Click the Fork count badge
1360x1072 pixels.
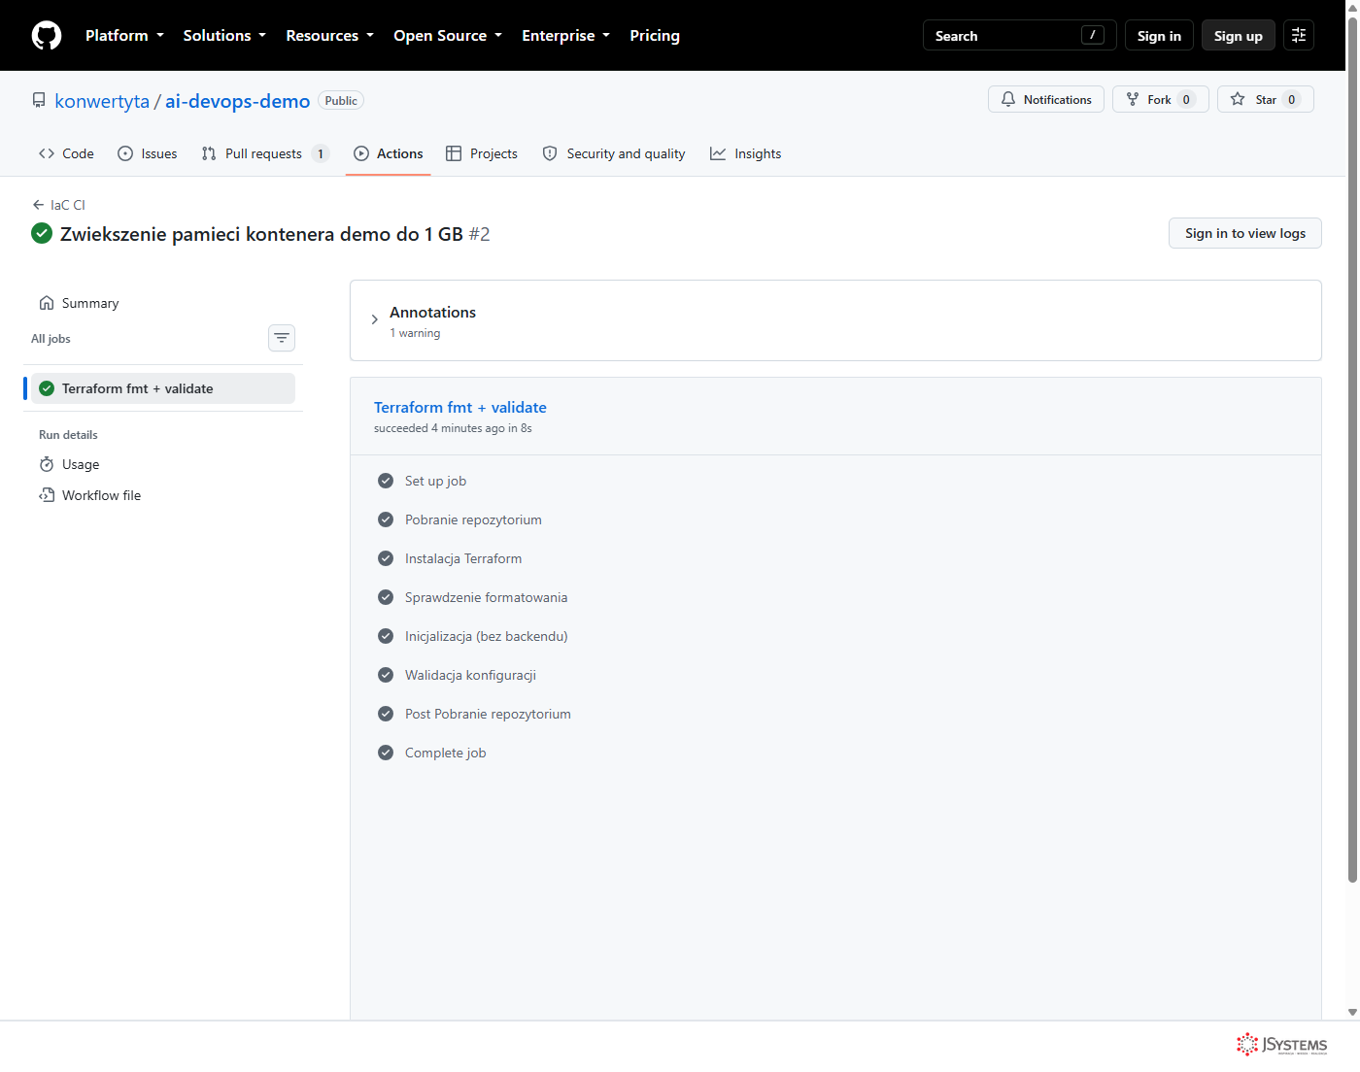point(1186,99)
